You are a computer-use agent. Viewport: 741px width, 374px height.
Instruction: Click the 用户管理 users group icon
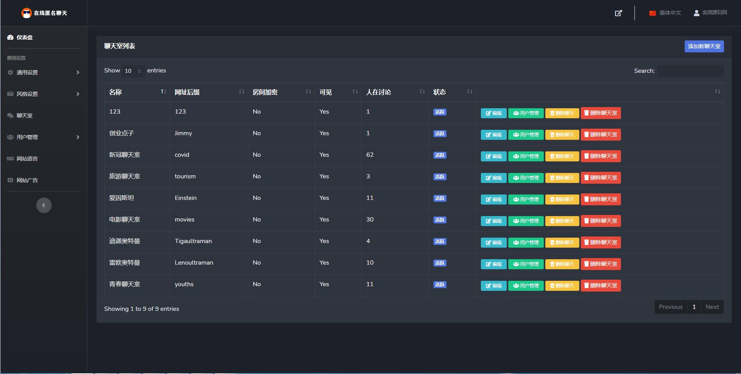(x=10, y=137)
